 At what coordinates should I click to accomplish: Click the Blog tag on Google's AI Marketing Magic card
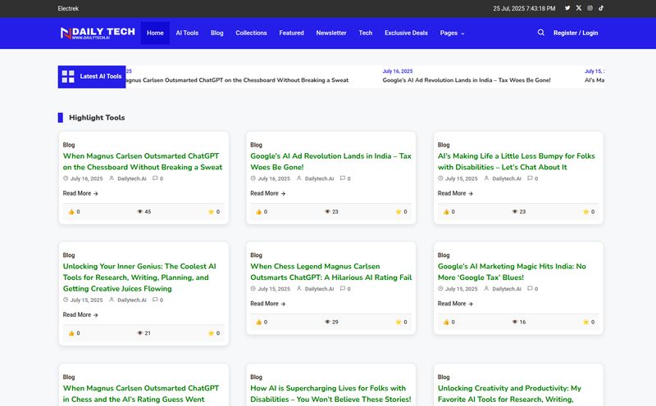pos(444,255)
